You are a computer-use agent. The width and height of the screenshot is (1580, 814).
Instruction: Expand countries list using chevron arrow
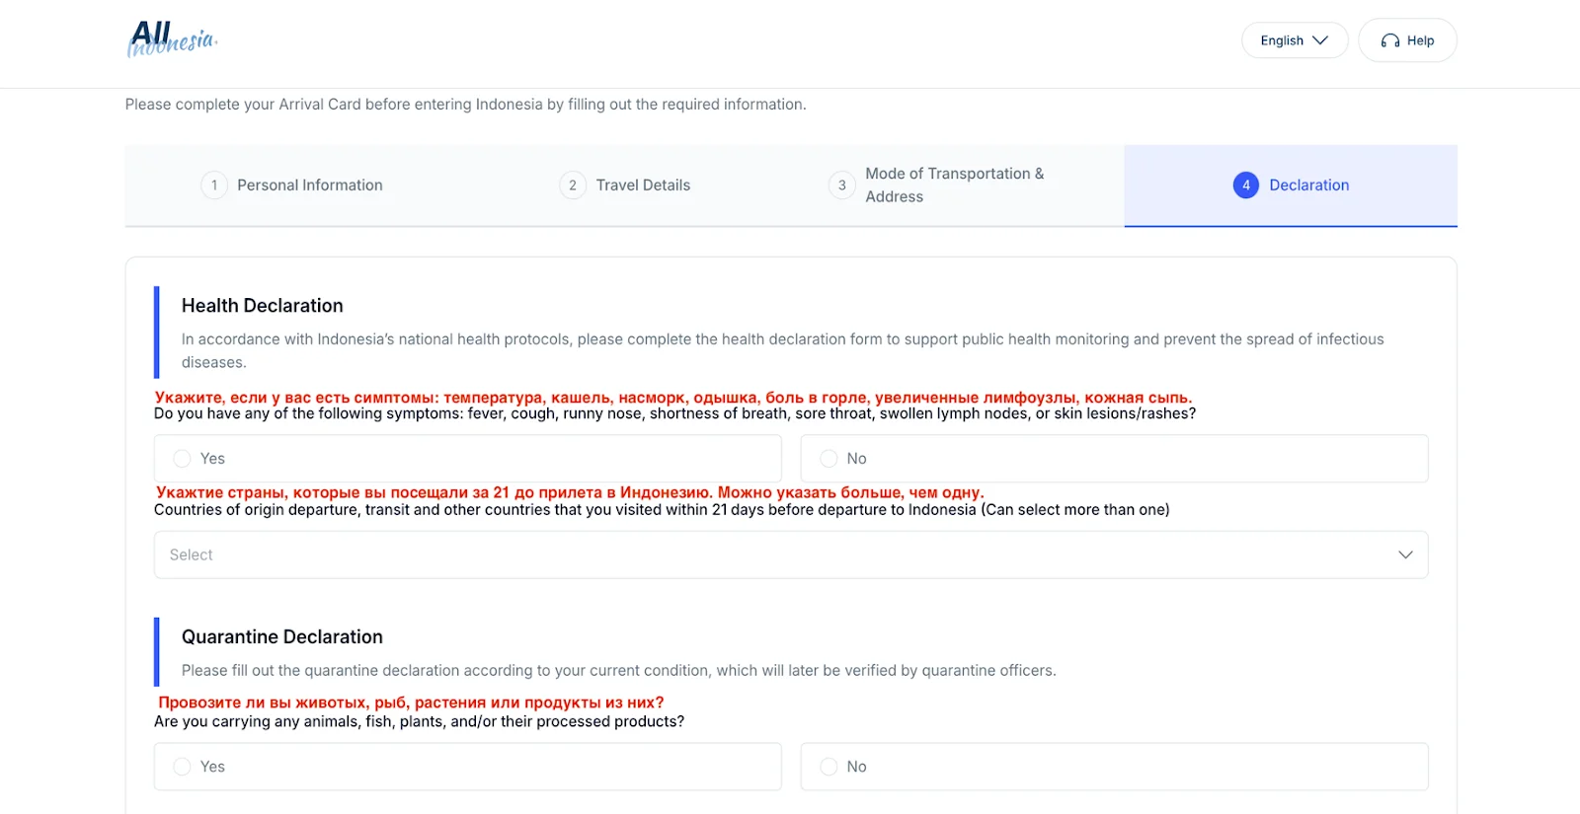pos(1405,555)
